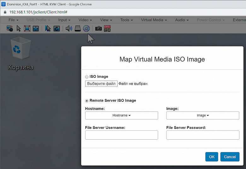Click the scale video blue icon
Image resolution: width=246 pixels, height=169 pixels.
[x=36, y=28]
